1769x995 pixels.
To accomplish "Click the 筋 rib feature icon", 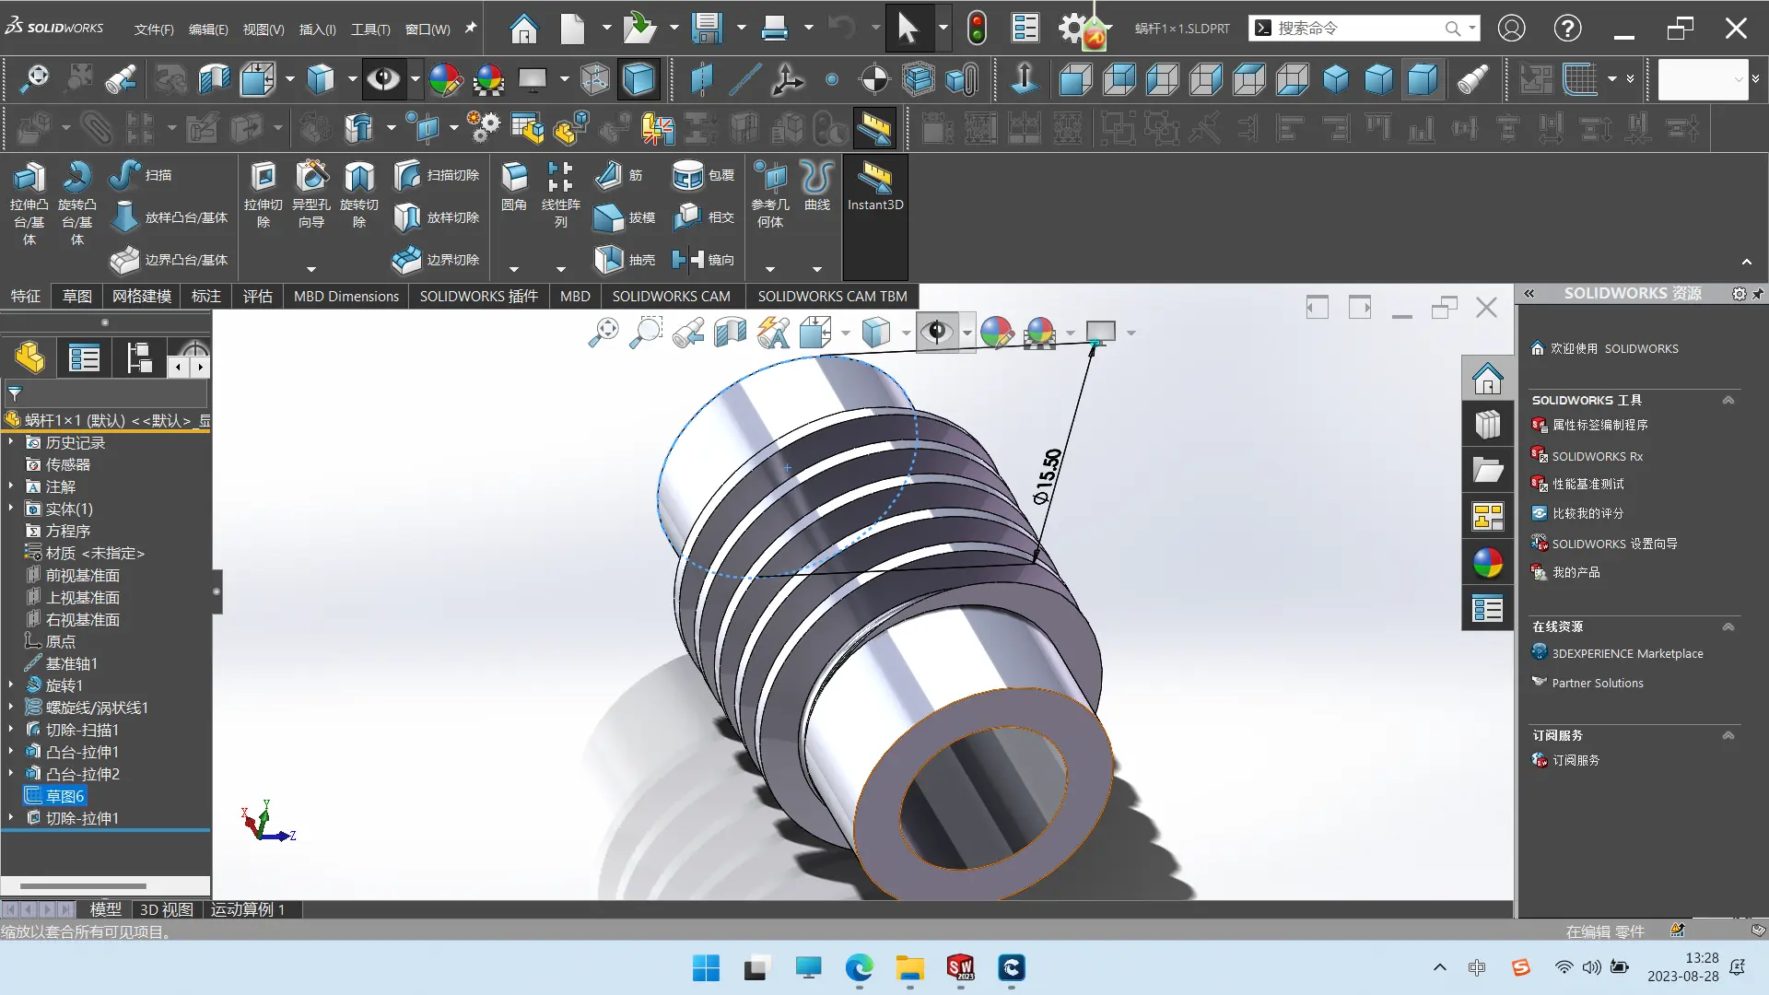I will (608, 175).
